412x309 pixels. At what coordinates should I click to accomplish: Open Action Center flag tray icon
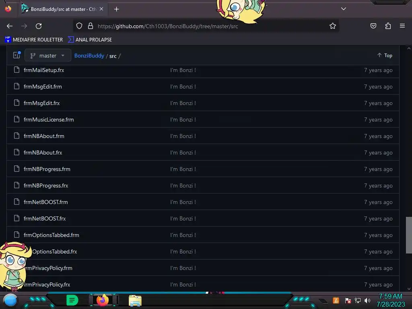pyautogui.click(x=348, y=300)
